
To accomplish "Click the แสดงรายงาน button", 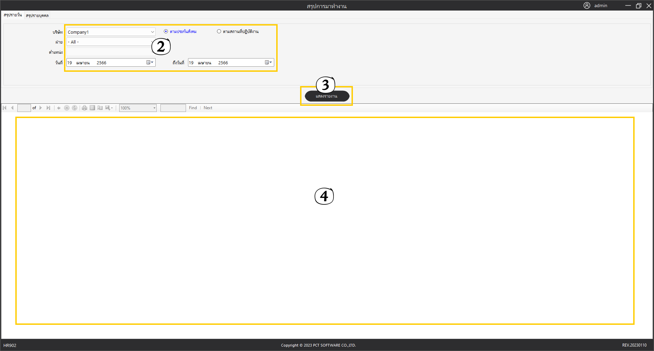I will click(327, 96).
